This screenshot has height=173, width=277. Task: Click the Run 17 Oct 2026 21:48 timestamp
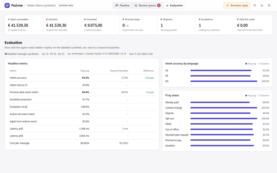click(141, 54)
